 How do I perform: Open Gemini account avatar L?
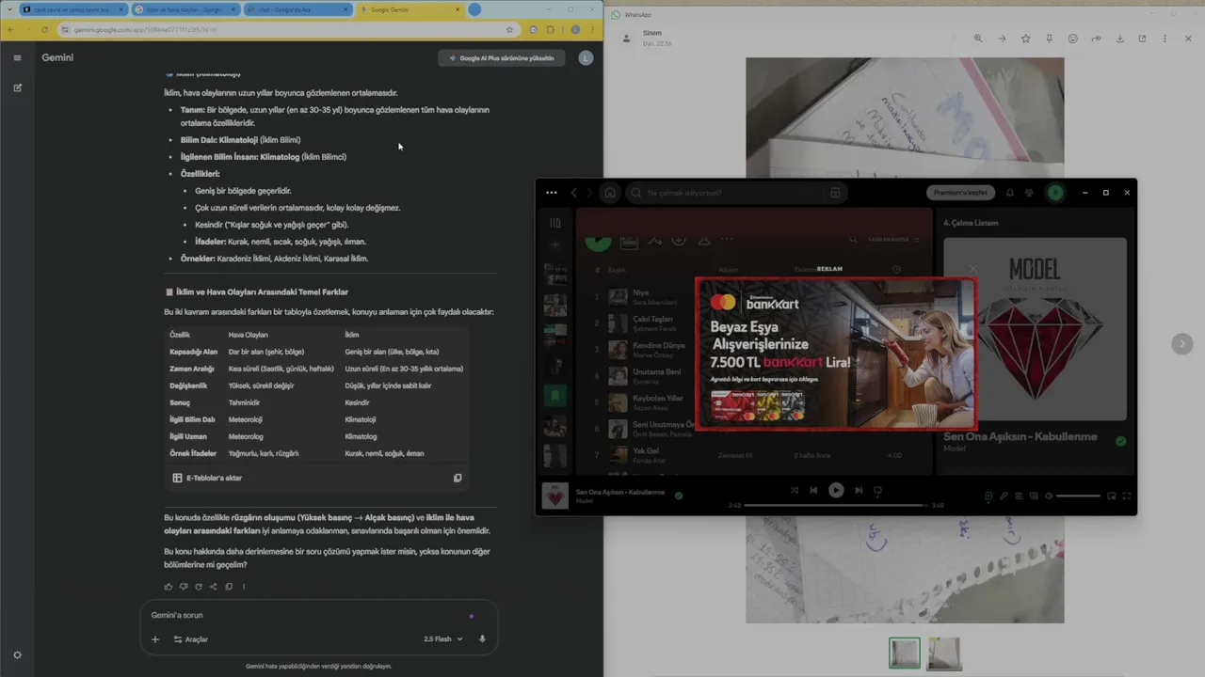coord(586,57)
